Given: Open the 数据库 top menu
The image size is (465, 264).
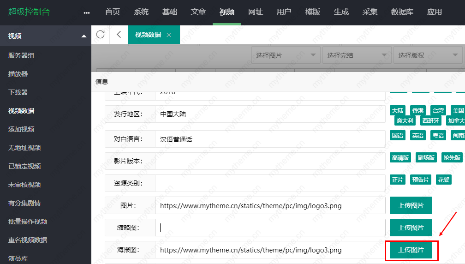Looking at the screenshot, I should [402, 12].
